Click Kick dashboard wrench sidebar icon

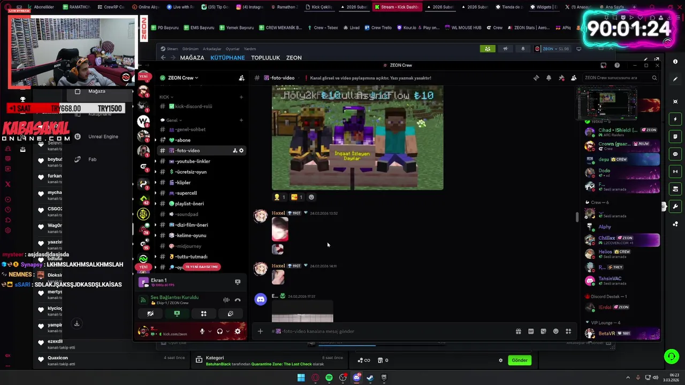(x=675, y=206)
